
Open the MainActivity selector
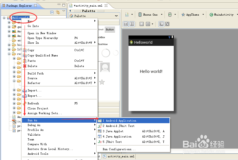(x=223, y=15)
